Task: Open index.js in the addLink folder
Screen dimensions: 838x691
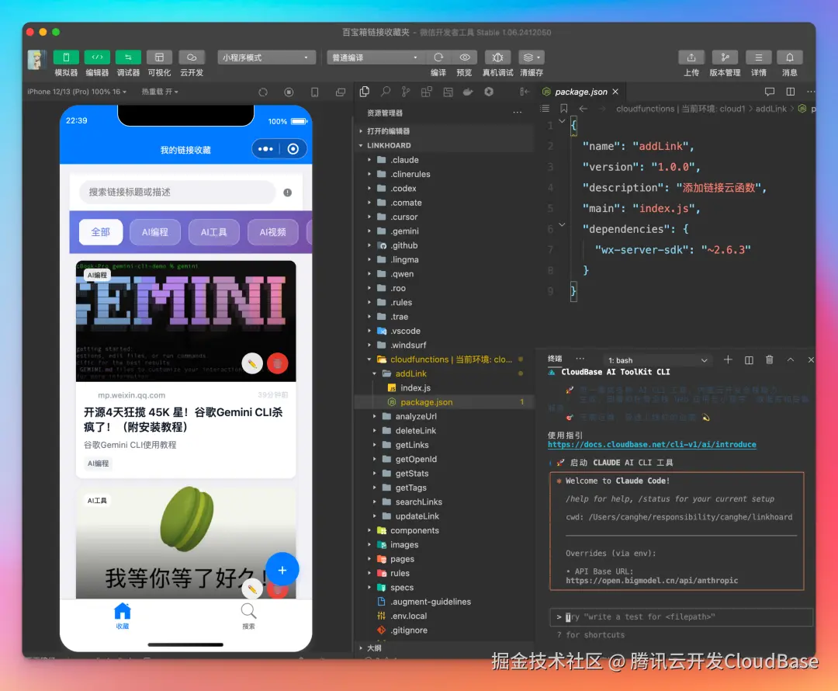Action: coord(444,387)
